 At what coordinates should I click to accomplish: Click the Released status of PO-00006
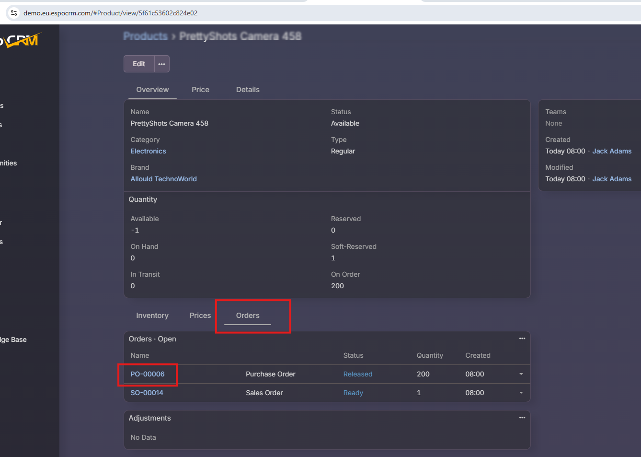coord(357,374)
